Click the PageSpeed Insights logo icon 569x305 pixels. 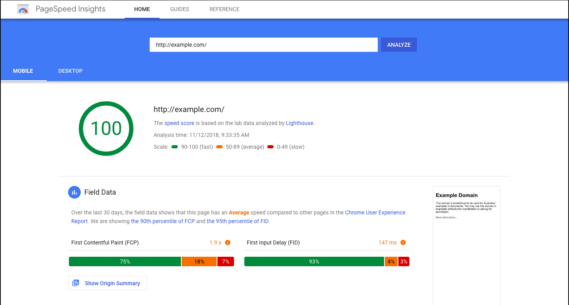(x=23, y=9)
